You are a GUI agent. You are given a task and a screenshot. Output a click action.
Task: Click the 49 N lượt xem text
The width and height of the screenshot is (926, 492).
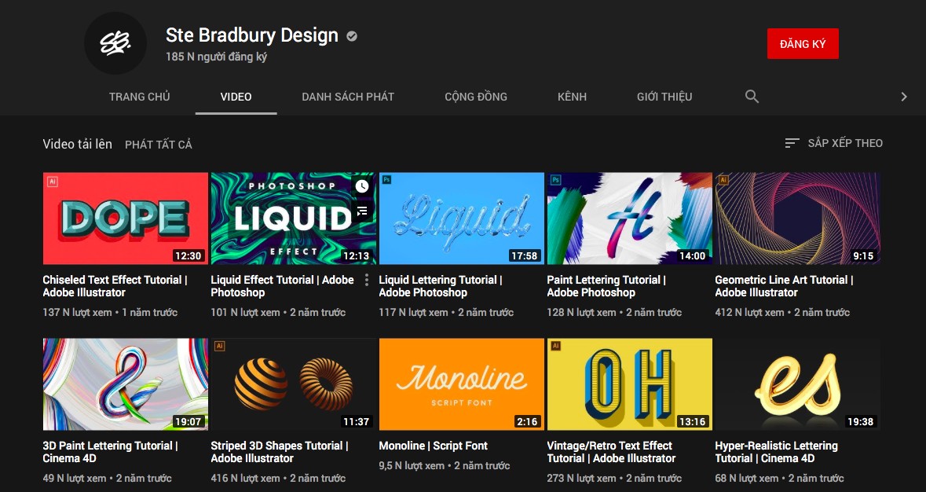[75, 479]
